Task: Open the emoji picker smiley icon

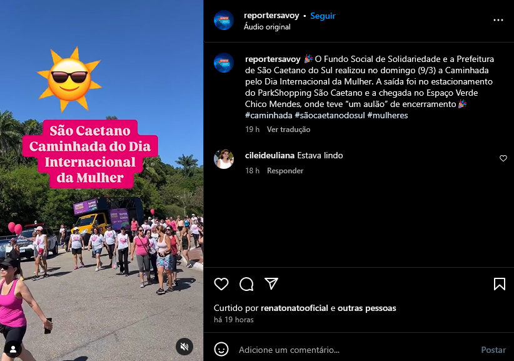Action: (221, 349)
